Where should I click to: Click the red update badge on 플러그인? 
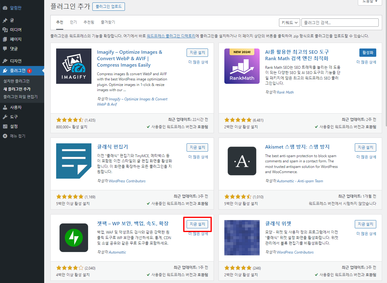point(29,71)
